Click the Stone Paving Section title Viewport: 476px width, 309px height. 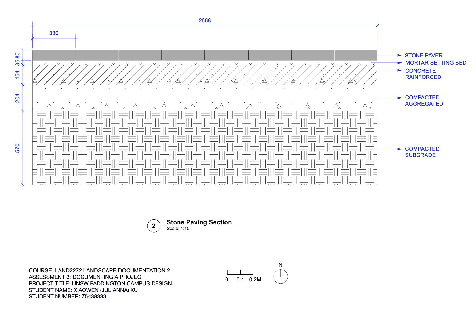[199, 222]
